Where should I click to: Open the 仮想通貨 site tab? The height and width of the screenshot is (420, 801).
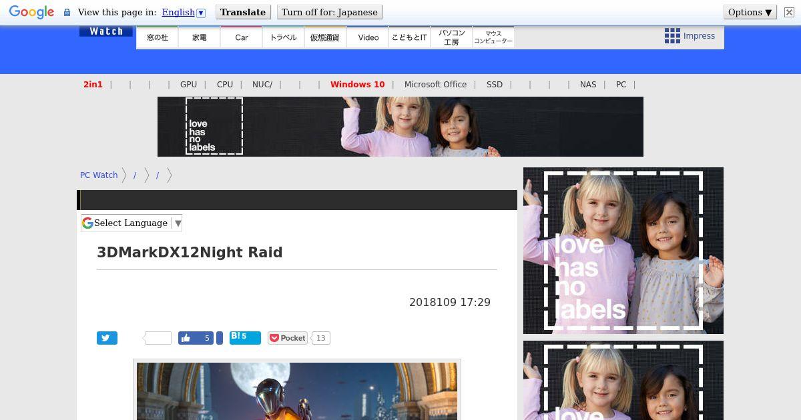click(325, 37)
